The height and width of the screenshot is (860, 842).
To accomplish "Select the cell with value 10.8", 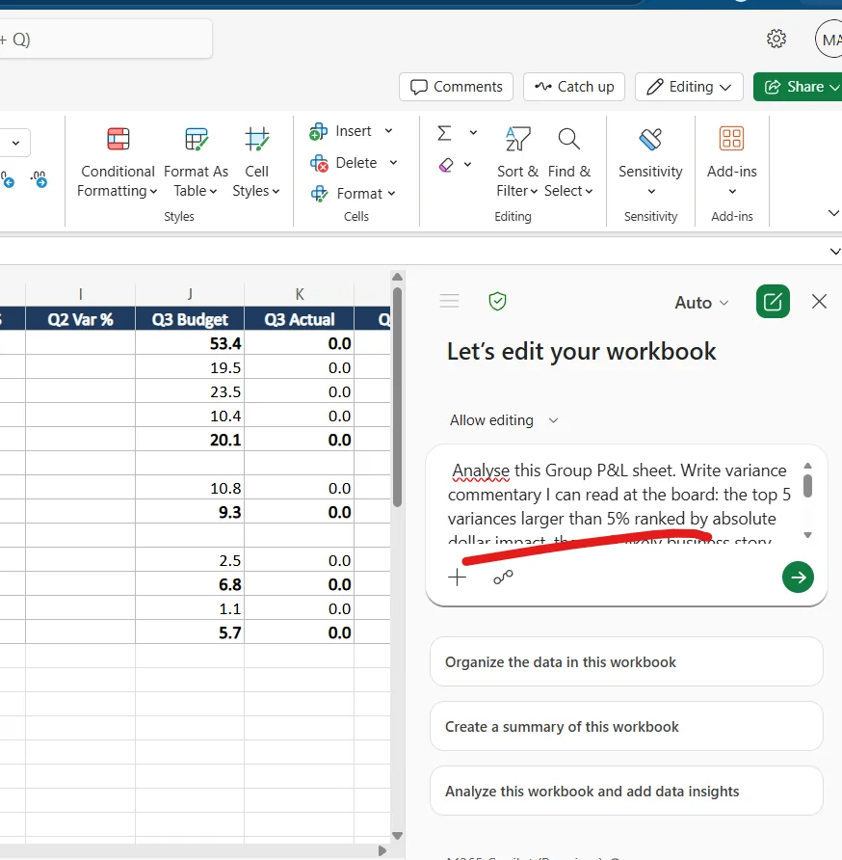I will (x=190, y=488).
